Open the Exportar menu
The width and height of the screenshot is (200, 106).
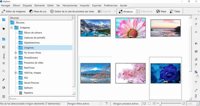pyautogui.click(x=97, y=5)
